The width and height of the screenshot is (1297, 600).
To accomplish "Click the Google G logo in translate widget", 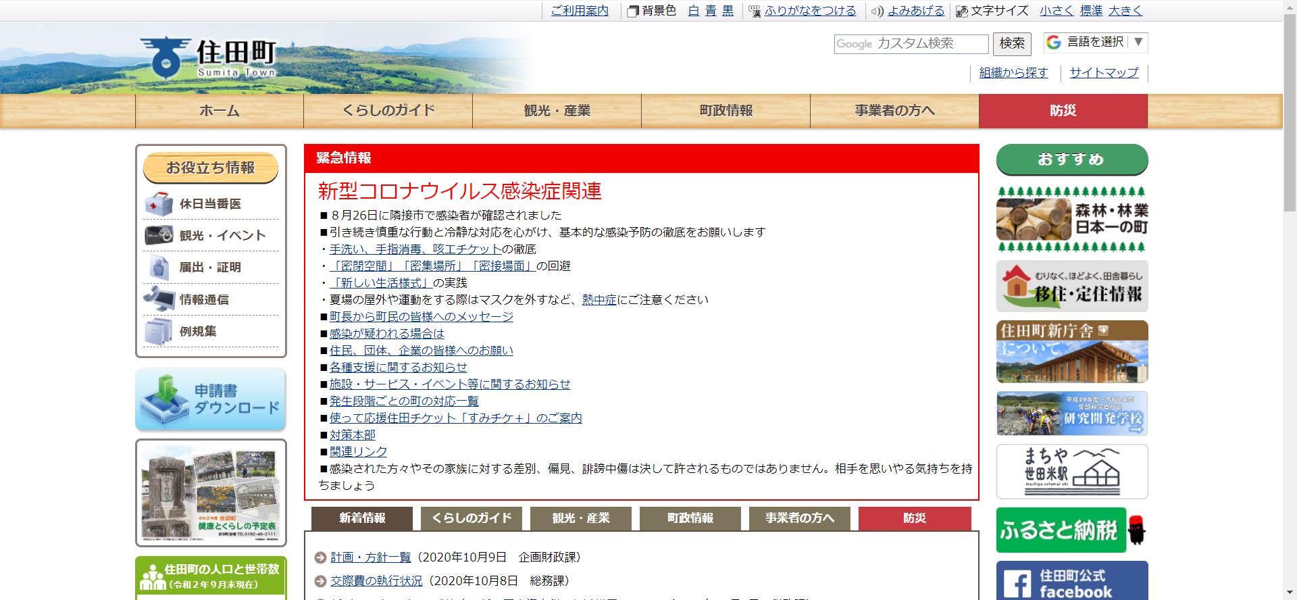I will pos(1053,42).
